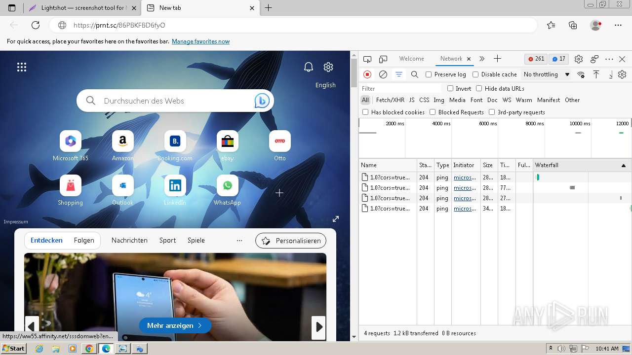Open the apps grid launcher

[22, 67]
